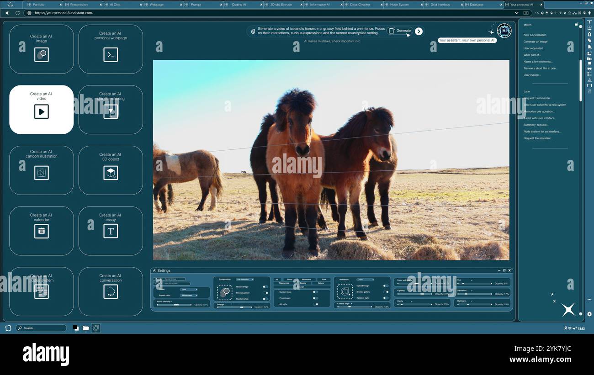This screenshot has height=375, width=594.
Task: Open the Aspect ratio dropdown
Action: point(188,295)
